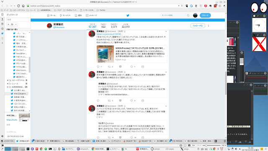This screenshot has width=268, height=151.
Task: Open the address bar dropdown arrow
Action: click(x=179, y=6)
